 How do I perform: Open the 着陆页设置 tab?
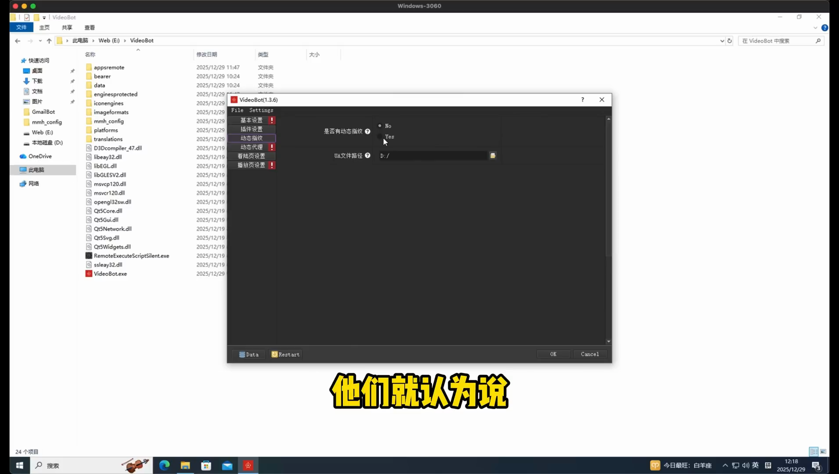coord(251,156)
